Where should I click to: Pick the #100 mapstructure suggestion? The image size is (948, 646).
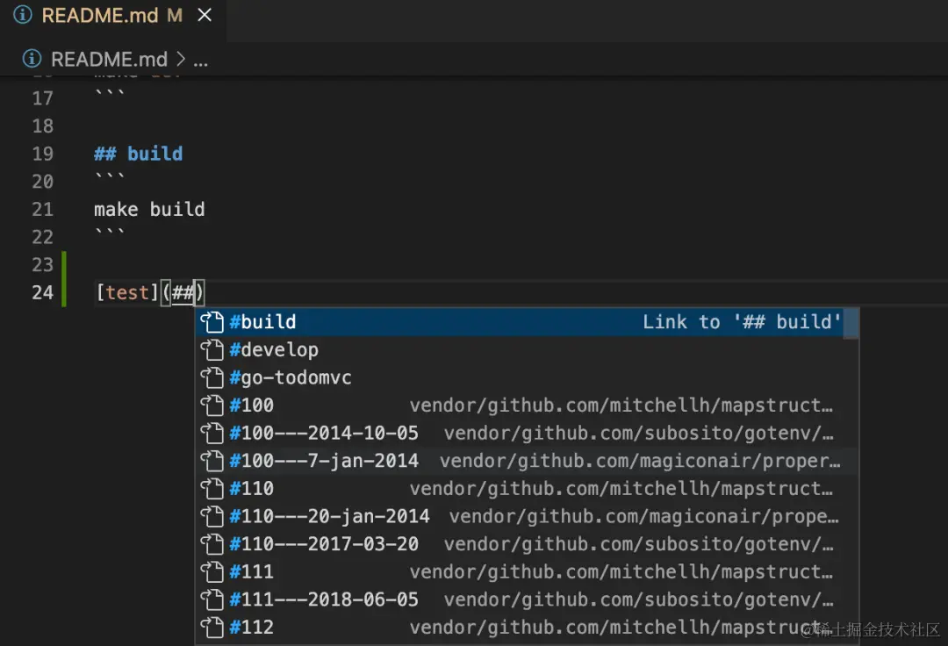tap(520, 406)
